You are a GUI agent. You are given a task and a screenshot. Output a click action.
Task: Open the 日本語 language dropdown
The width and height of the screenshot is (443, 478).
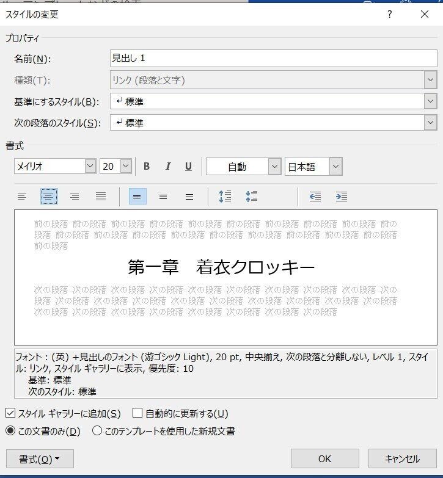click(x=336, y=167)
